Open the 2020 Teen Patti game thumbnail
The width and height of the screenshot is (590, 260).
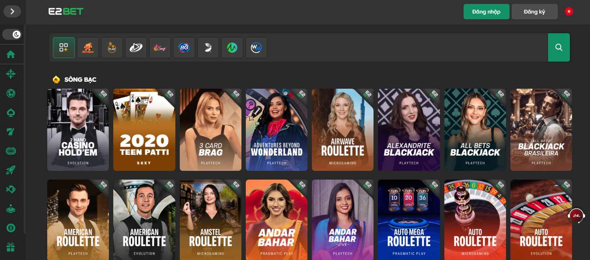tap(144, 130)
